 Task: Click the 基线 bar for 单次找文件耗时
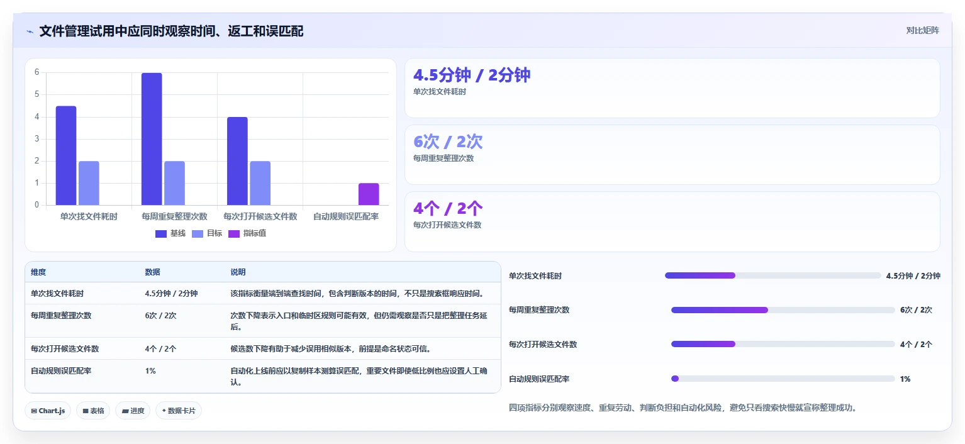66,155
